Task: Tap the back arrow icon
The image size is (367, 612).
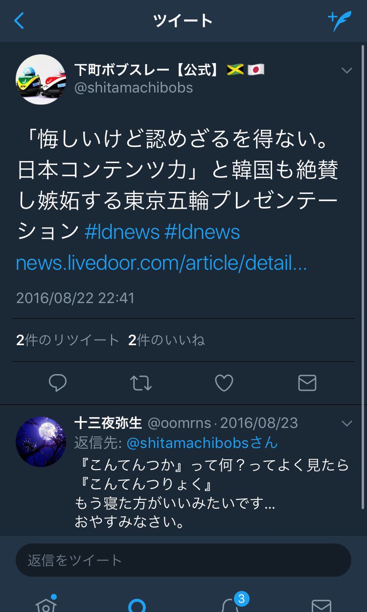Action: pyautogui.click(x=19, y=21)
